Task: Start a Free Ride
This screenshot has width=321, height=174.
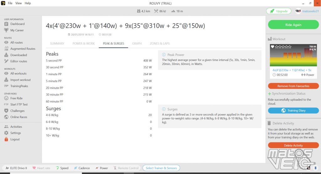Action: (13, 98)
